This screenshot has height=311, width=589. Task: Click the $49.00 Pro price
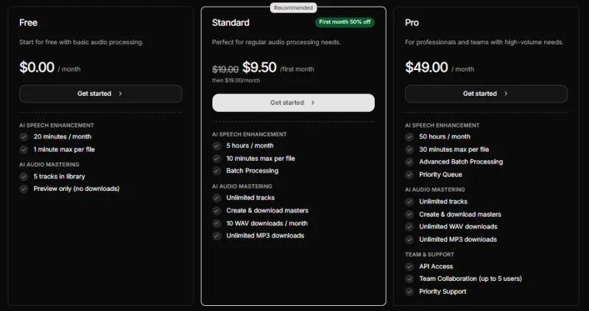pos(426,67)
